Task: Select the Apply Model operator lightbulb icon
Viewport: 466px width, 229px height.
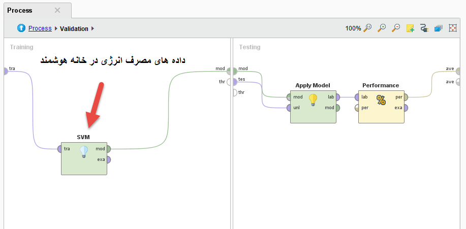Action: tap(313, 100)
